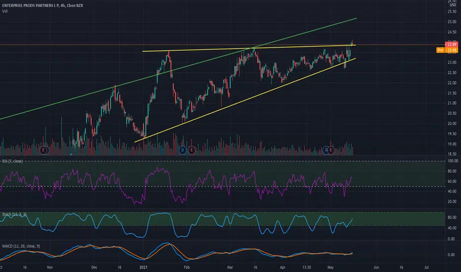Click the 20.50 price scale value

(x=452, y=113)
